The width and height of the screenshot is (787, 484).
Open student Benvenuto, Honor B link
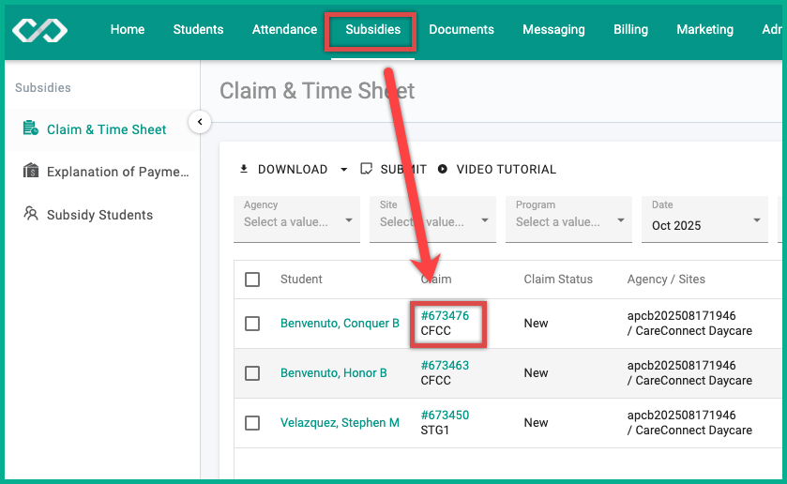coord(333,373)
